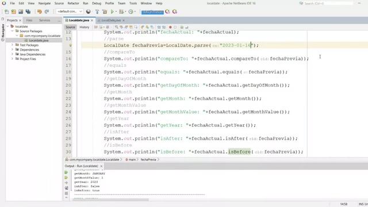Click line number 20 in the gutter

(x=68, y=85)
